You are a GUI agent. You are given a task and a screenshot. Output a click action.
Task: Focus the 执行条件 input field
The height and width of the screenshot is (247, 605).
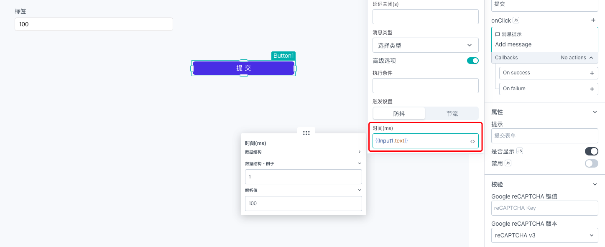[425, 86]
